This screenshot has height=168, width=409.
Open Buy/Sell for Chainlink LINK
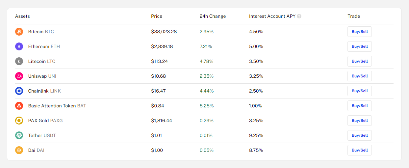pyautogui.click(x=360, y=91)
